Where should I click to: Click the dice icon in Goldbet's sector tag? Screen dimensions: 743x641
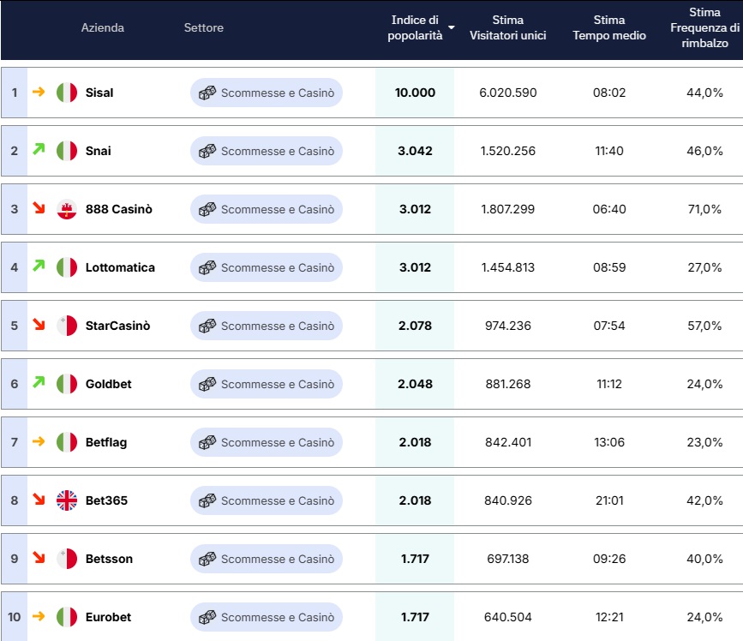[x=207, y=384]
